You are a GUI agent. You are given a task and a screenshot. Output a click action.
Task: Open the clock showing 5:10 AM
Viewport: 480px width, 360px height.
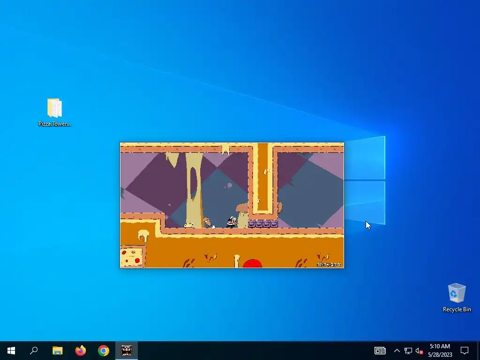pos(440,351)
